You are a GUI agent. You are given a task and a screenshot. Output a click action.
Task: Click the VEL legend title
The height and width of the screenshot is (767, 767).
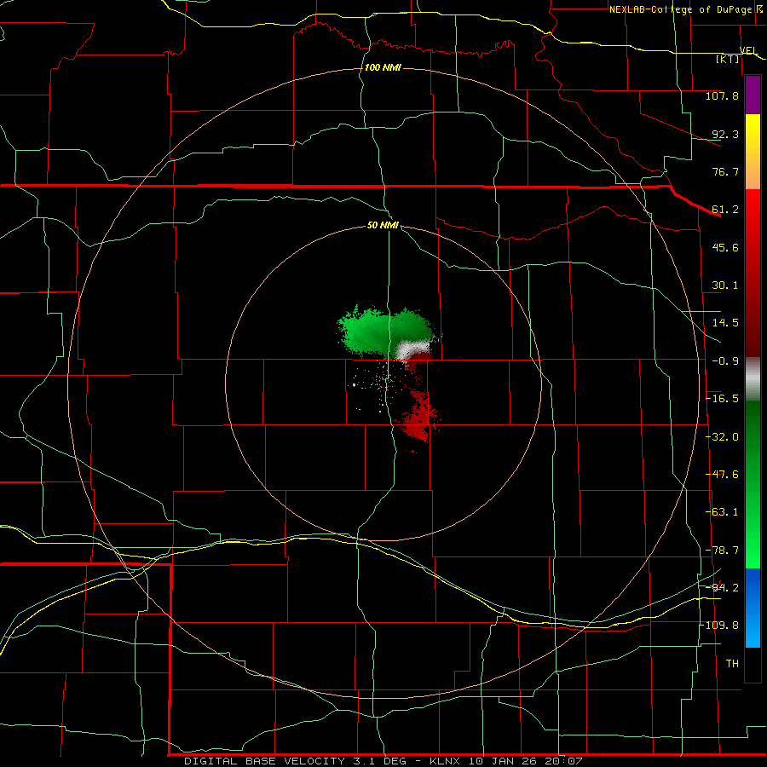pos(748,50)
